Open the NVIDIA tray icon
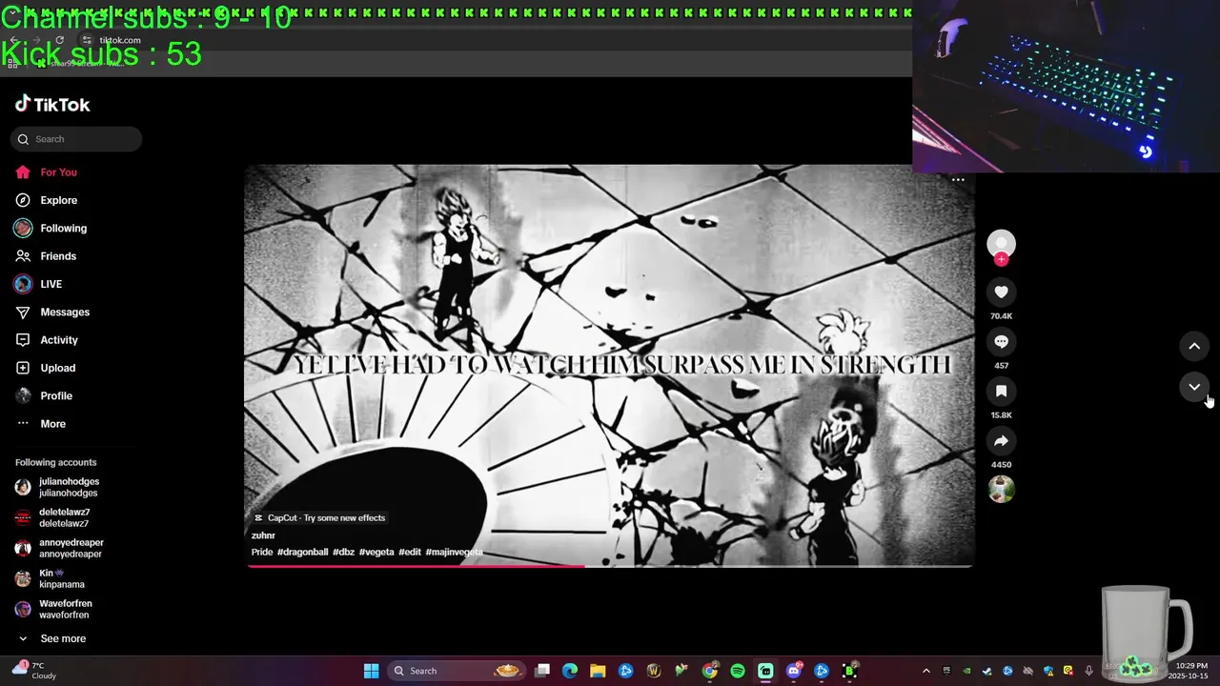1220x686 pixels. [966, 671]
